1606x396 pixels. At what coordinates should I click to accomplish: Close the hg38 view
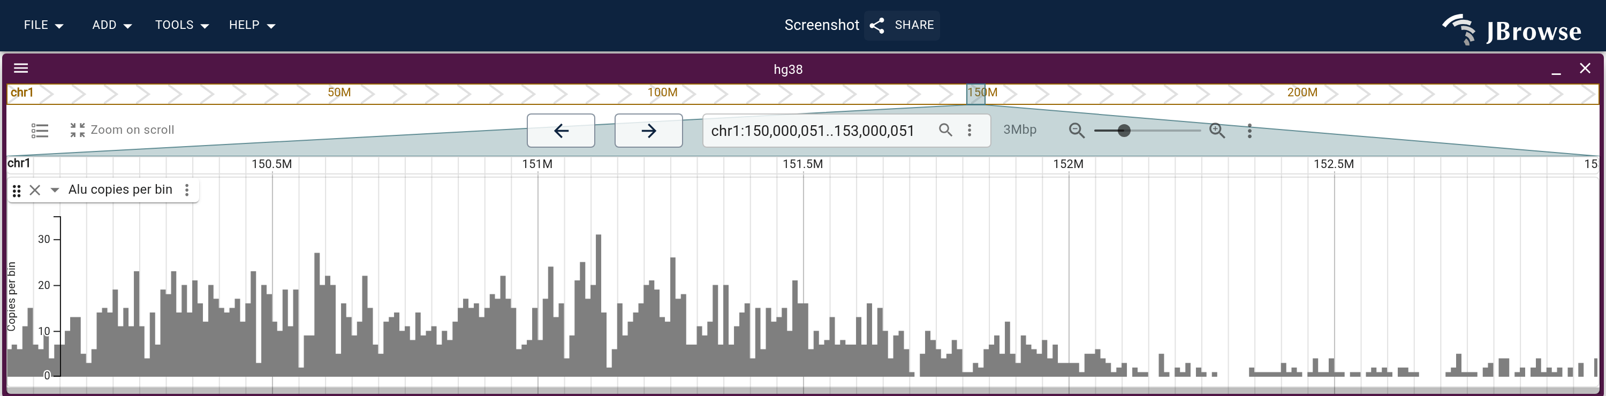click(x=1585, y=68)
